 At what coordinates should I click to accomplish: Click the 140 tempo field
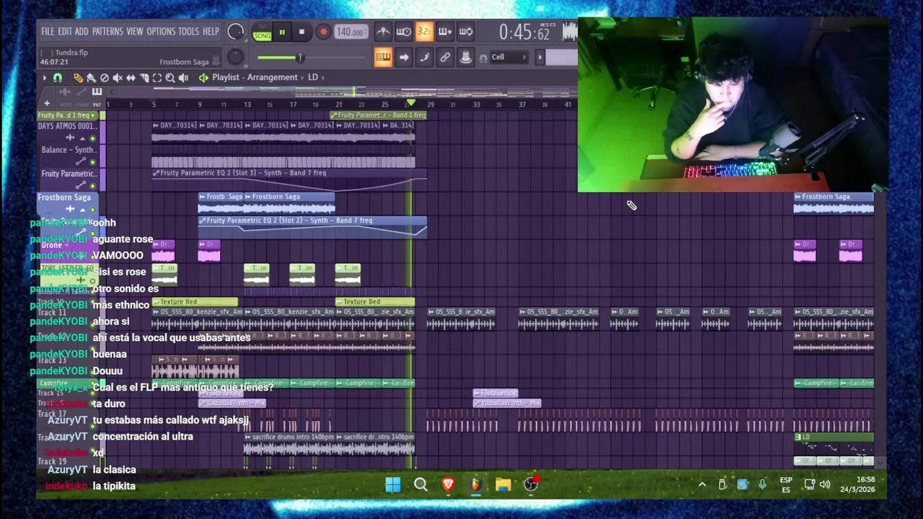pyautogui.click(x=350, y=32)
